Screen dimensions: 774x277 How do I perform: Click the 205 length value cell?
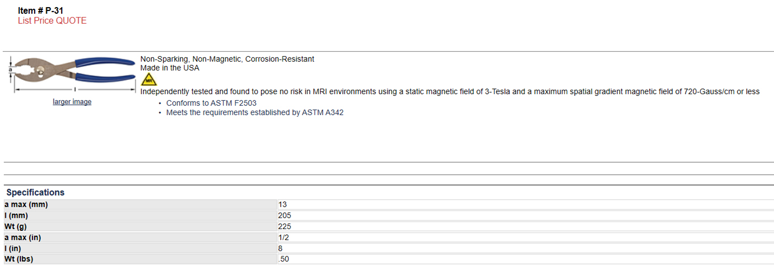click(x=526, y=215)
